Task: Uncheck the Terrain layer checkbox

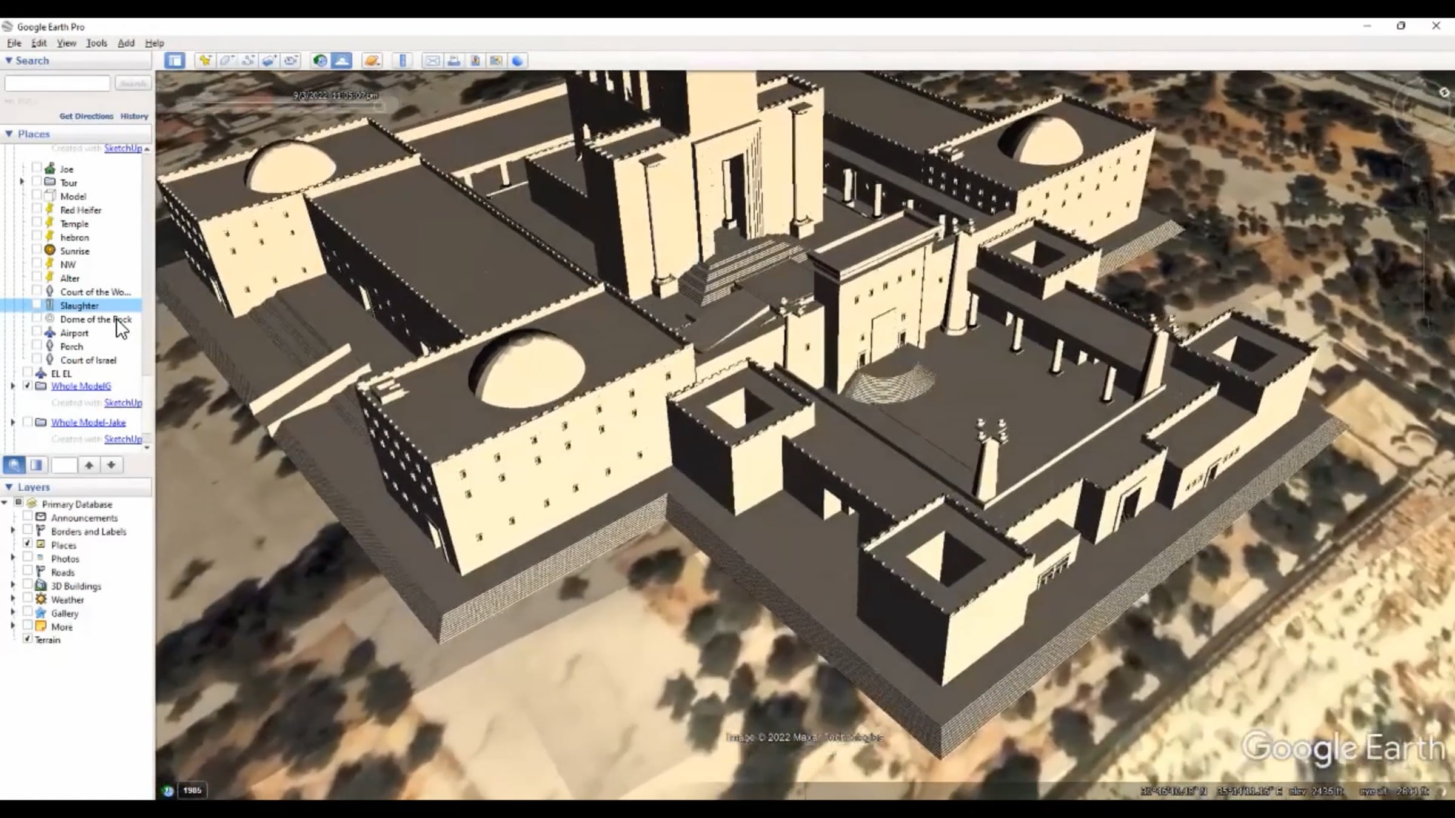Action: 27,639
